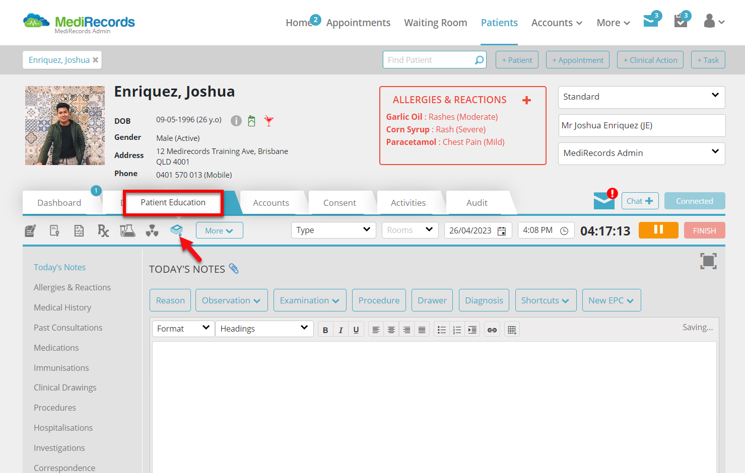Open the medical report document icon

point(79,230)
